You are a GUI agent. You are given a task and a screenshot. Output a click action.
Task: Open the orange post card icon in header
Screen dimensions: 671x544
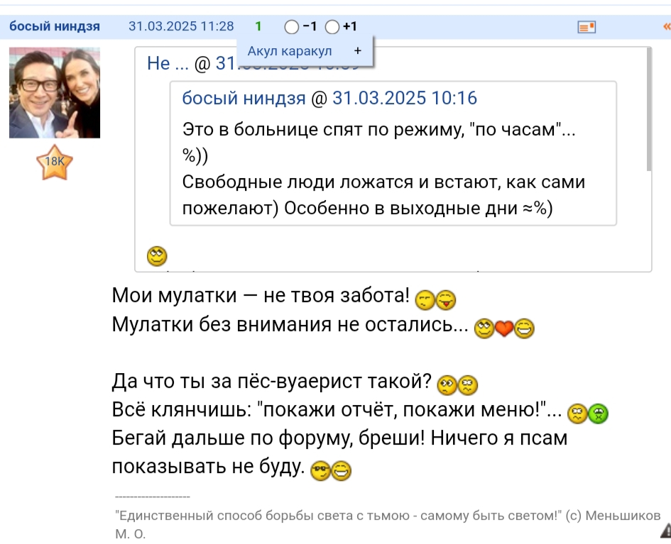[x=587, y=27]
